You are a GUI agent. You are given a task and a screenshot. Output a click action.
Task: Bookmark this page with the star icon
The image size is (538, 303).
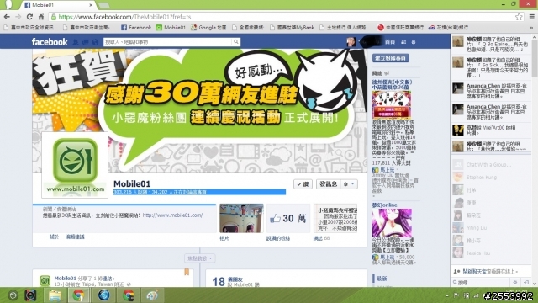(519, 17)
